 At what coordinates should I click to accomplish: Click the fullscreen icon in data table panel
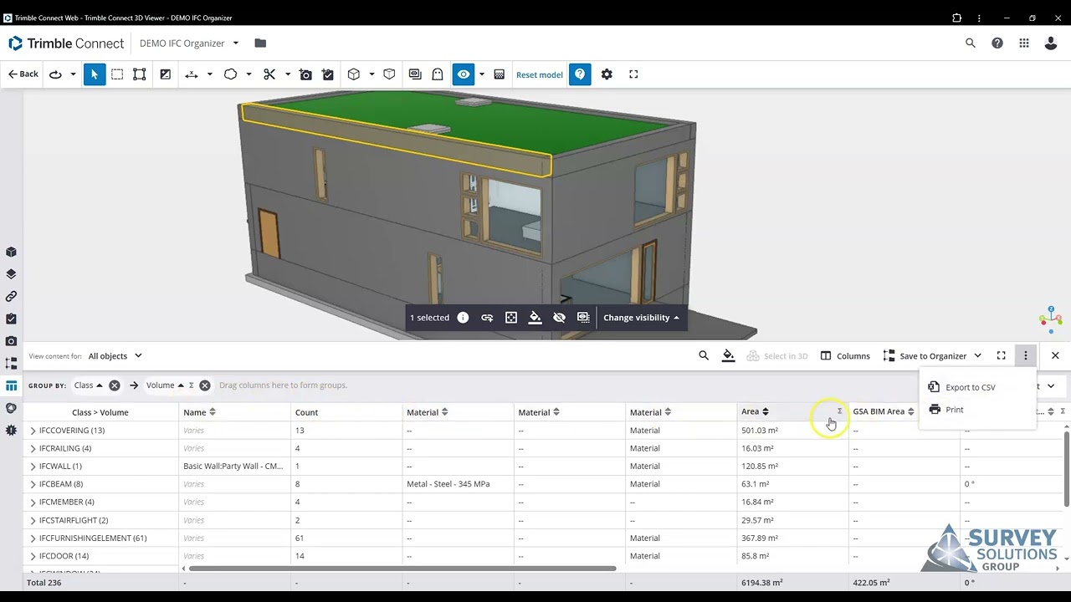pyautogui.click(x=1001, y=355)
